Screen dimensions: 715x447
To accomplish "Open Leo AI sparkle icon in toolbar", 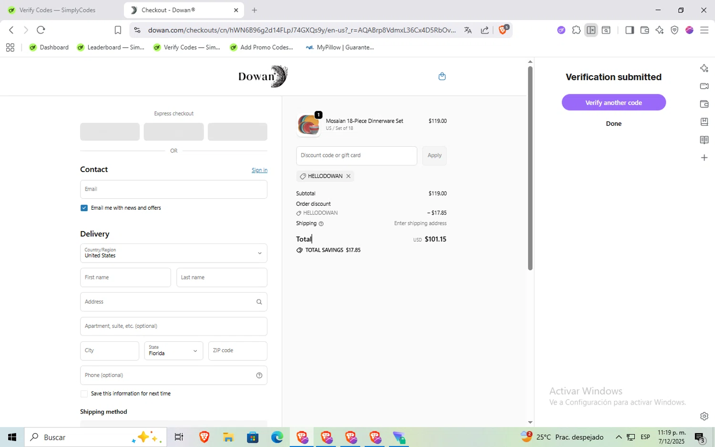I will pos(660,30).
